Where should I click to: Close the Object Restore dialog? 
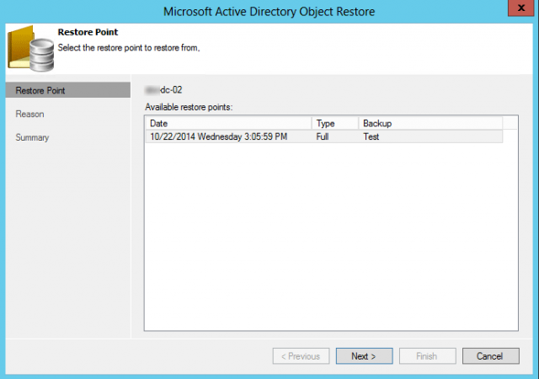[x=520, y=8]
